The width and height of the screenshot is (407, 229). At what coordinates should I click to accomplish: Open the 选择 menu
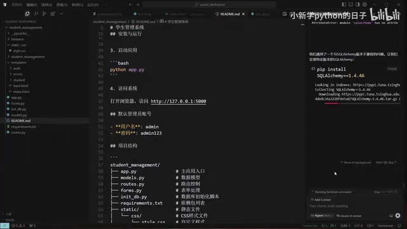point(46,4)
